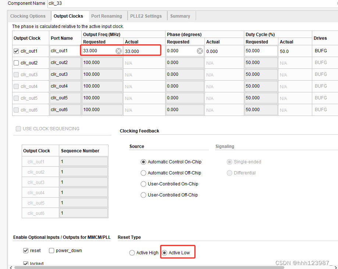Click clk_out3 BUFG drives cell
This screenshot has width=338, height=269.
(321, 74)
